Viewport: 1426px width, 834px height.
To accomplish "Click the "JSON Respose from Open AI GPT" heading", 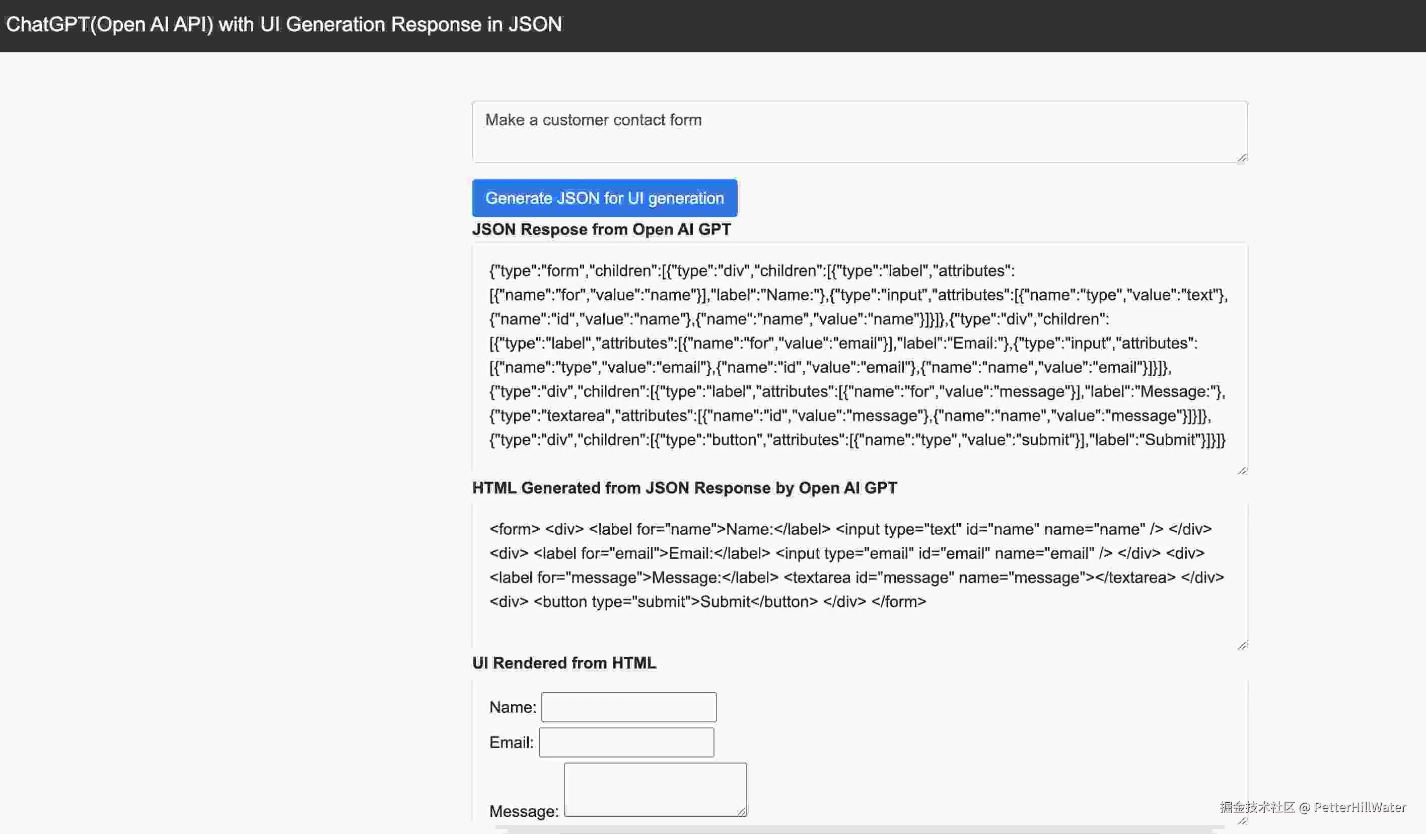I will pyautogui.click(x=601, y=229).
